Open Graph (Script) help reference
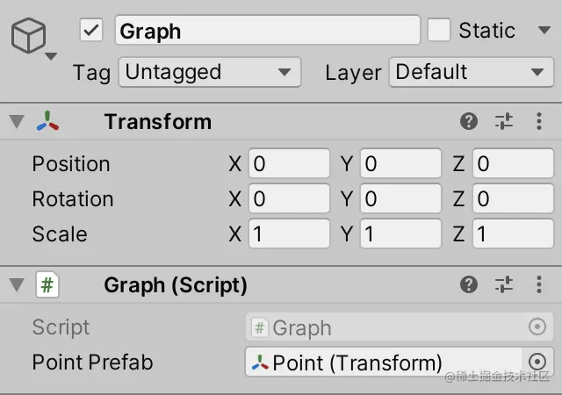Screen dimensions: 562x395 (x=469, y=285)
